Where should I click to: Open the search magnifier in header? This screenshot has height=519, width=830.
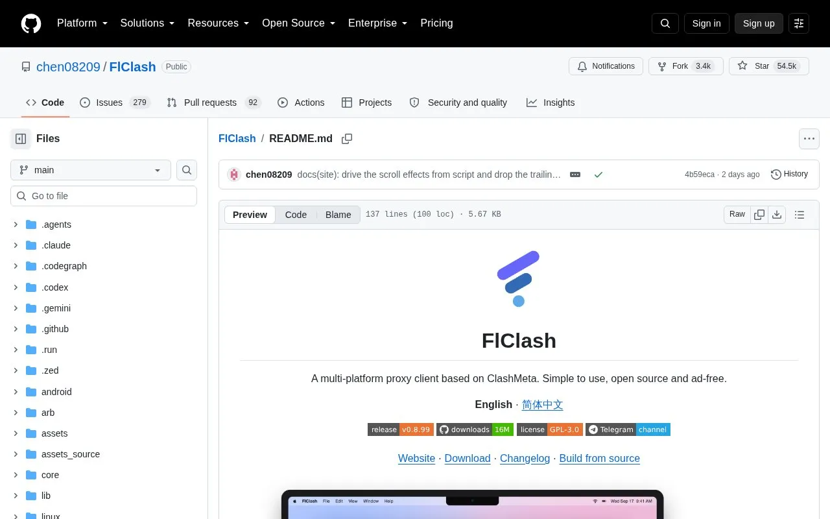point(665,23)
